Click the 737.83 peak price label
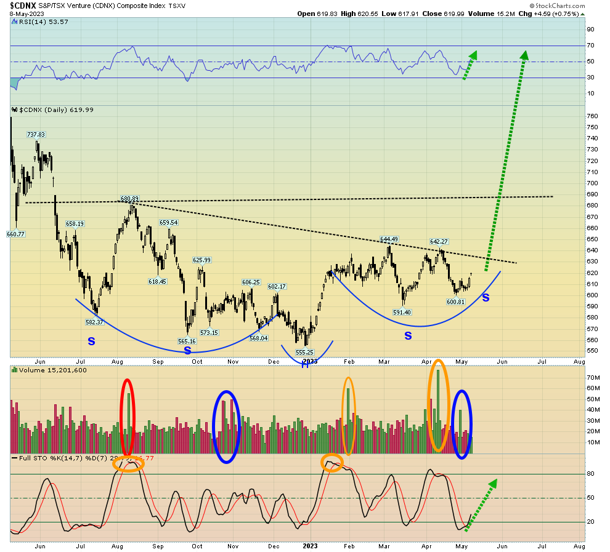This screenshot has width=610, height=552. click(36, 135)
